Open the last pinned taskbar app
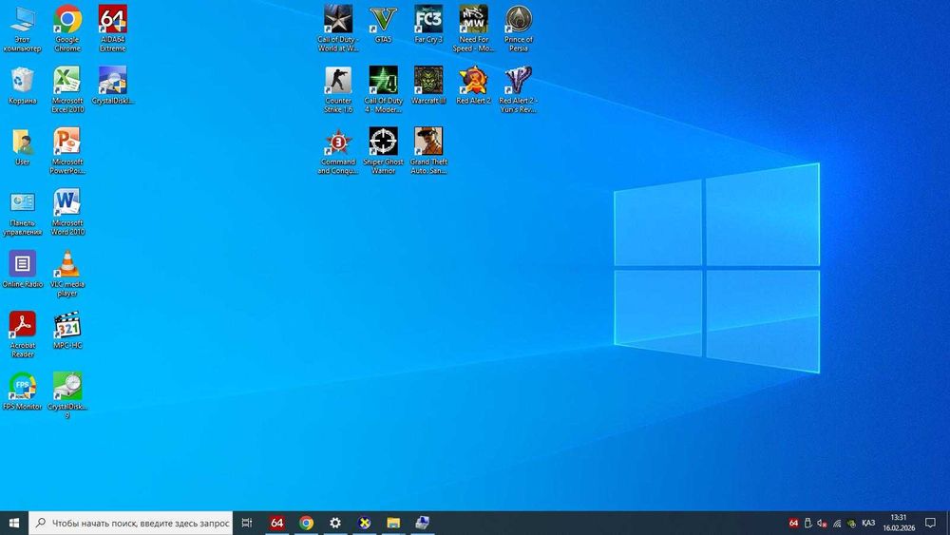Image resolution: width=950 pixels, height=535 pixels. [x=423, y=523]
